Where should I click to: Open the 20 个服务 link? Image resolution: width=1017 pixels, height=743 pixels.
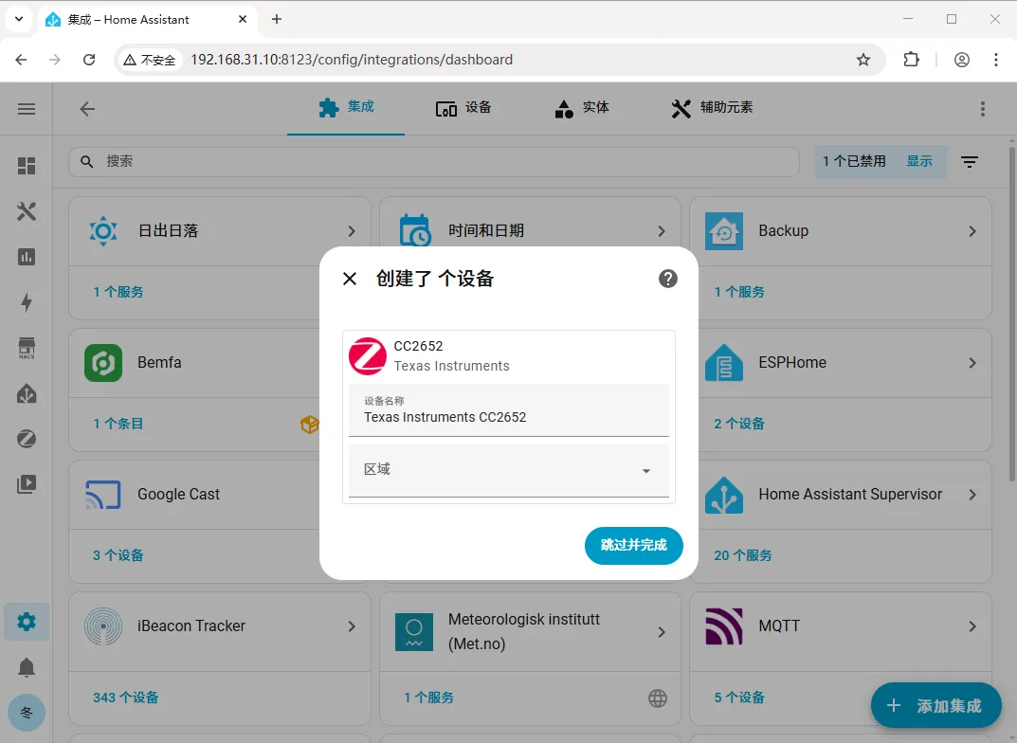click(743, 555)
